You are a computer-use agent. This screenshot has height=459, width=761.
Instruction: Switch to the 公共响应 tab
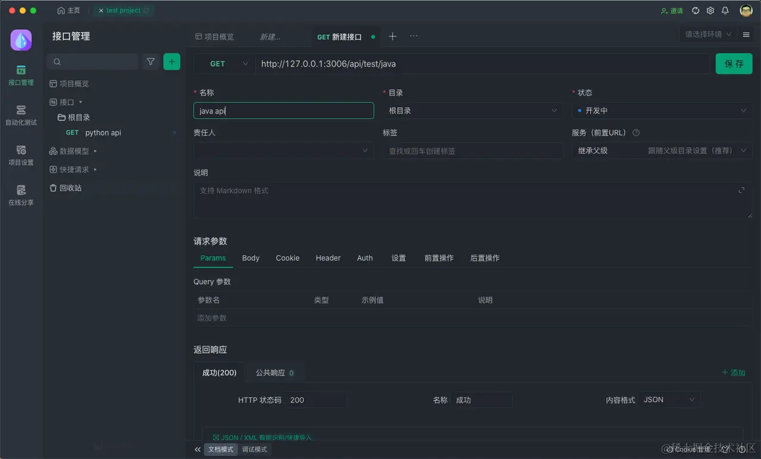[276, 373]
